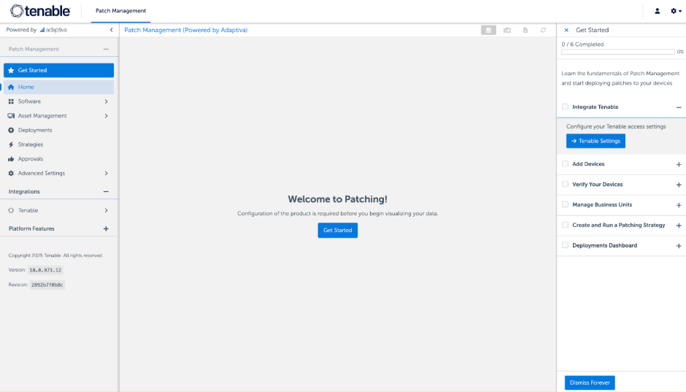Open the user profile icon

657,11
